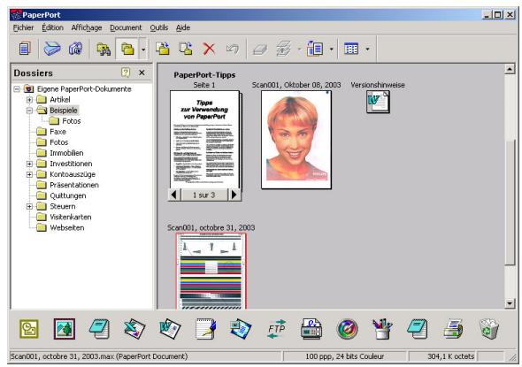Open the Édition menu

pyautogui.click(x=52, y=27)
